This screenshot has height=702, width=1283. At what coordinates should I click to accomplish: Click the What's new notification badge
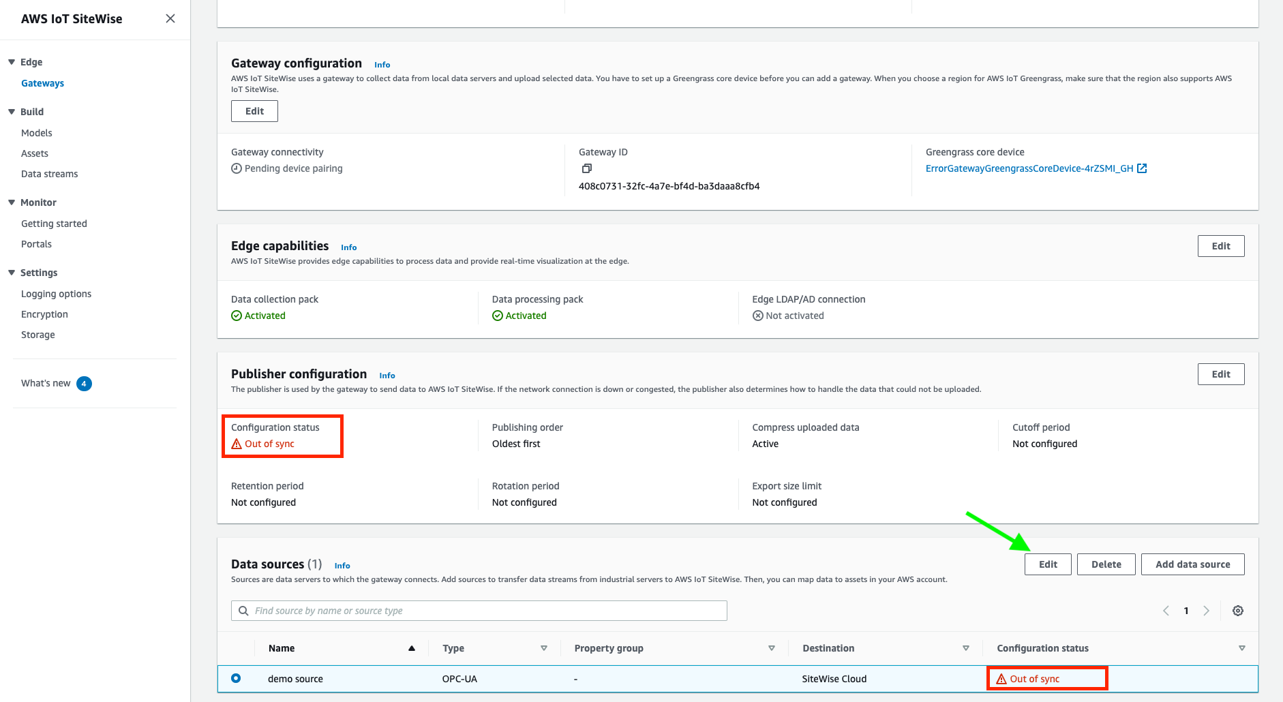click(x=84, y=384)
